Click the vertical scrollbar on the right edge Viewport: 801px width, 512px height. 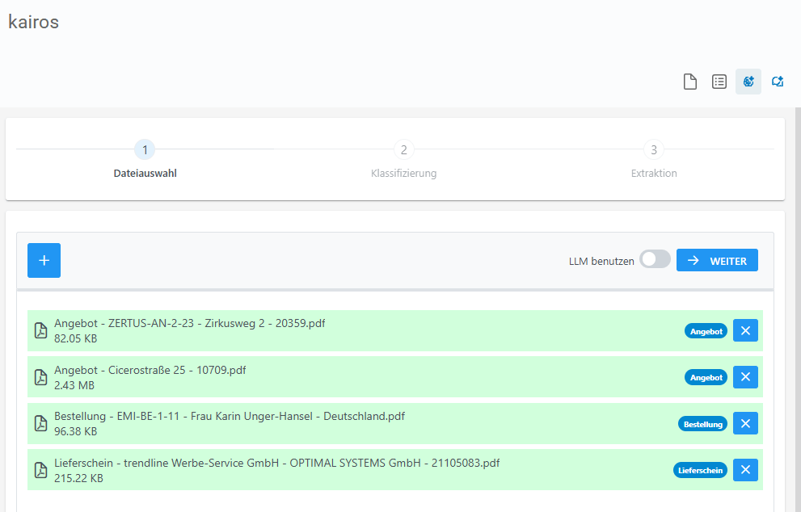[795, 307]
